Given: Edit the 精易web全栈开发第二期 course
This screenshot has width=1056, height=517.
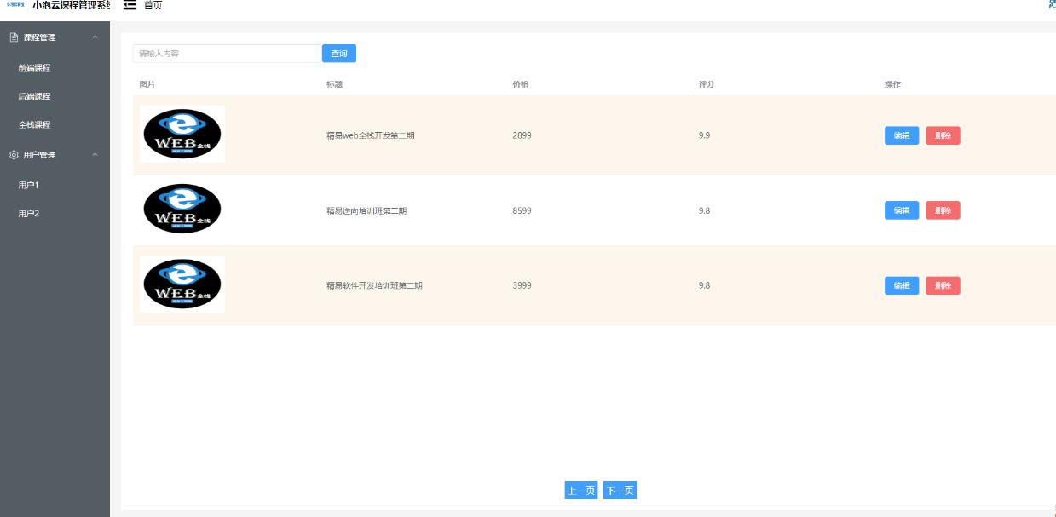Looking at the screenshot, I should (x=901, y=135).
